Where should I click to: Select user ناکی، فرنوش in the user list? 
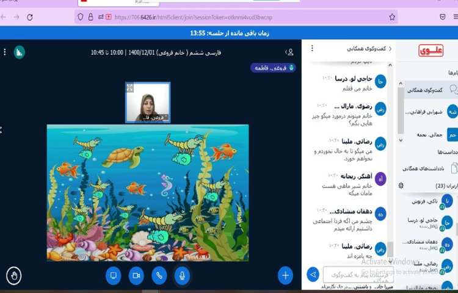coord(432,202)
